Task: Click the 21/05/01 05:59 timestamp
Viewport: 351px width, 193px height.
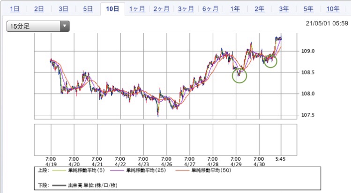Action: click(327, 23)
